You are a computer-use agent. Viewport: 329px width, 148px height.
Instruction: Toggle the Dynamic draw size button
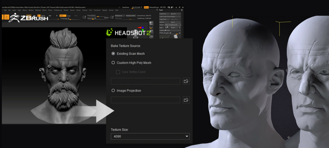pyautogui.click(x=106, y=18)
